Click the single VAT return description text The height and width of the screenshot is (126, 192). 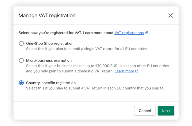coord(87,49)
